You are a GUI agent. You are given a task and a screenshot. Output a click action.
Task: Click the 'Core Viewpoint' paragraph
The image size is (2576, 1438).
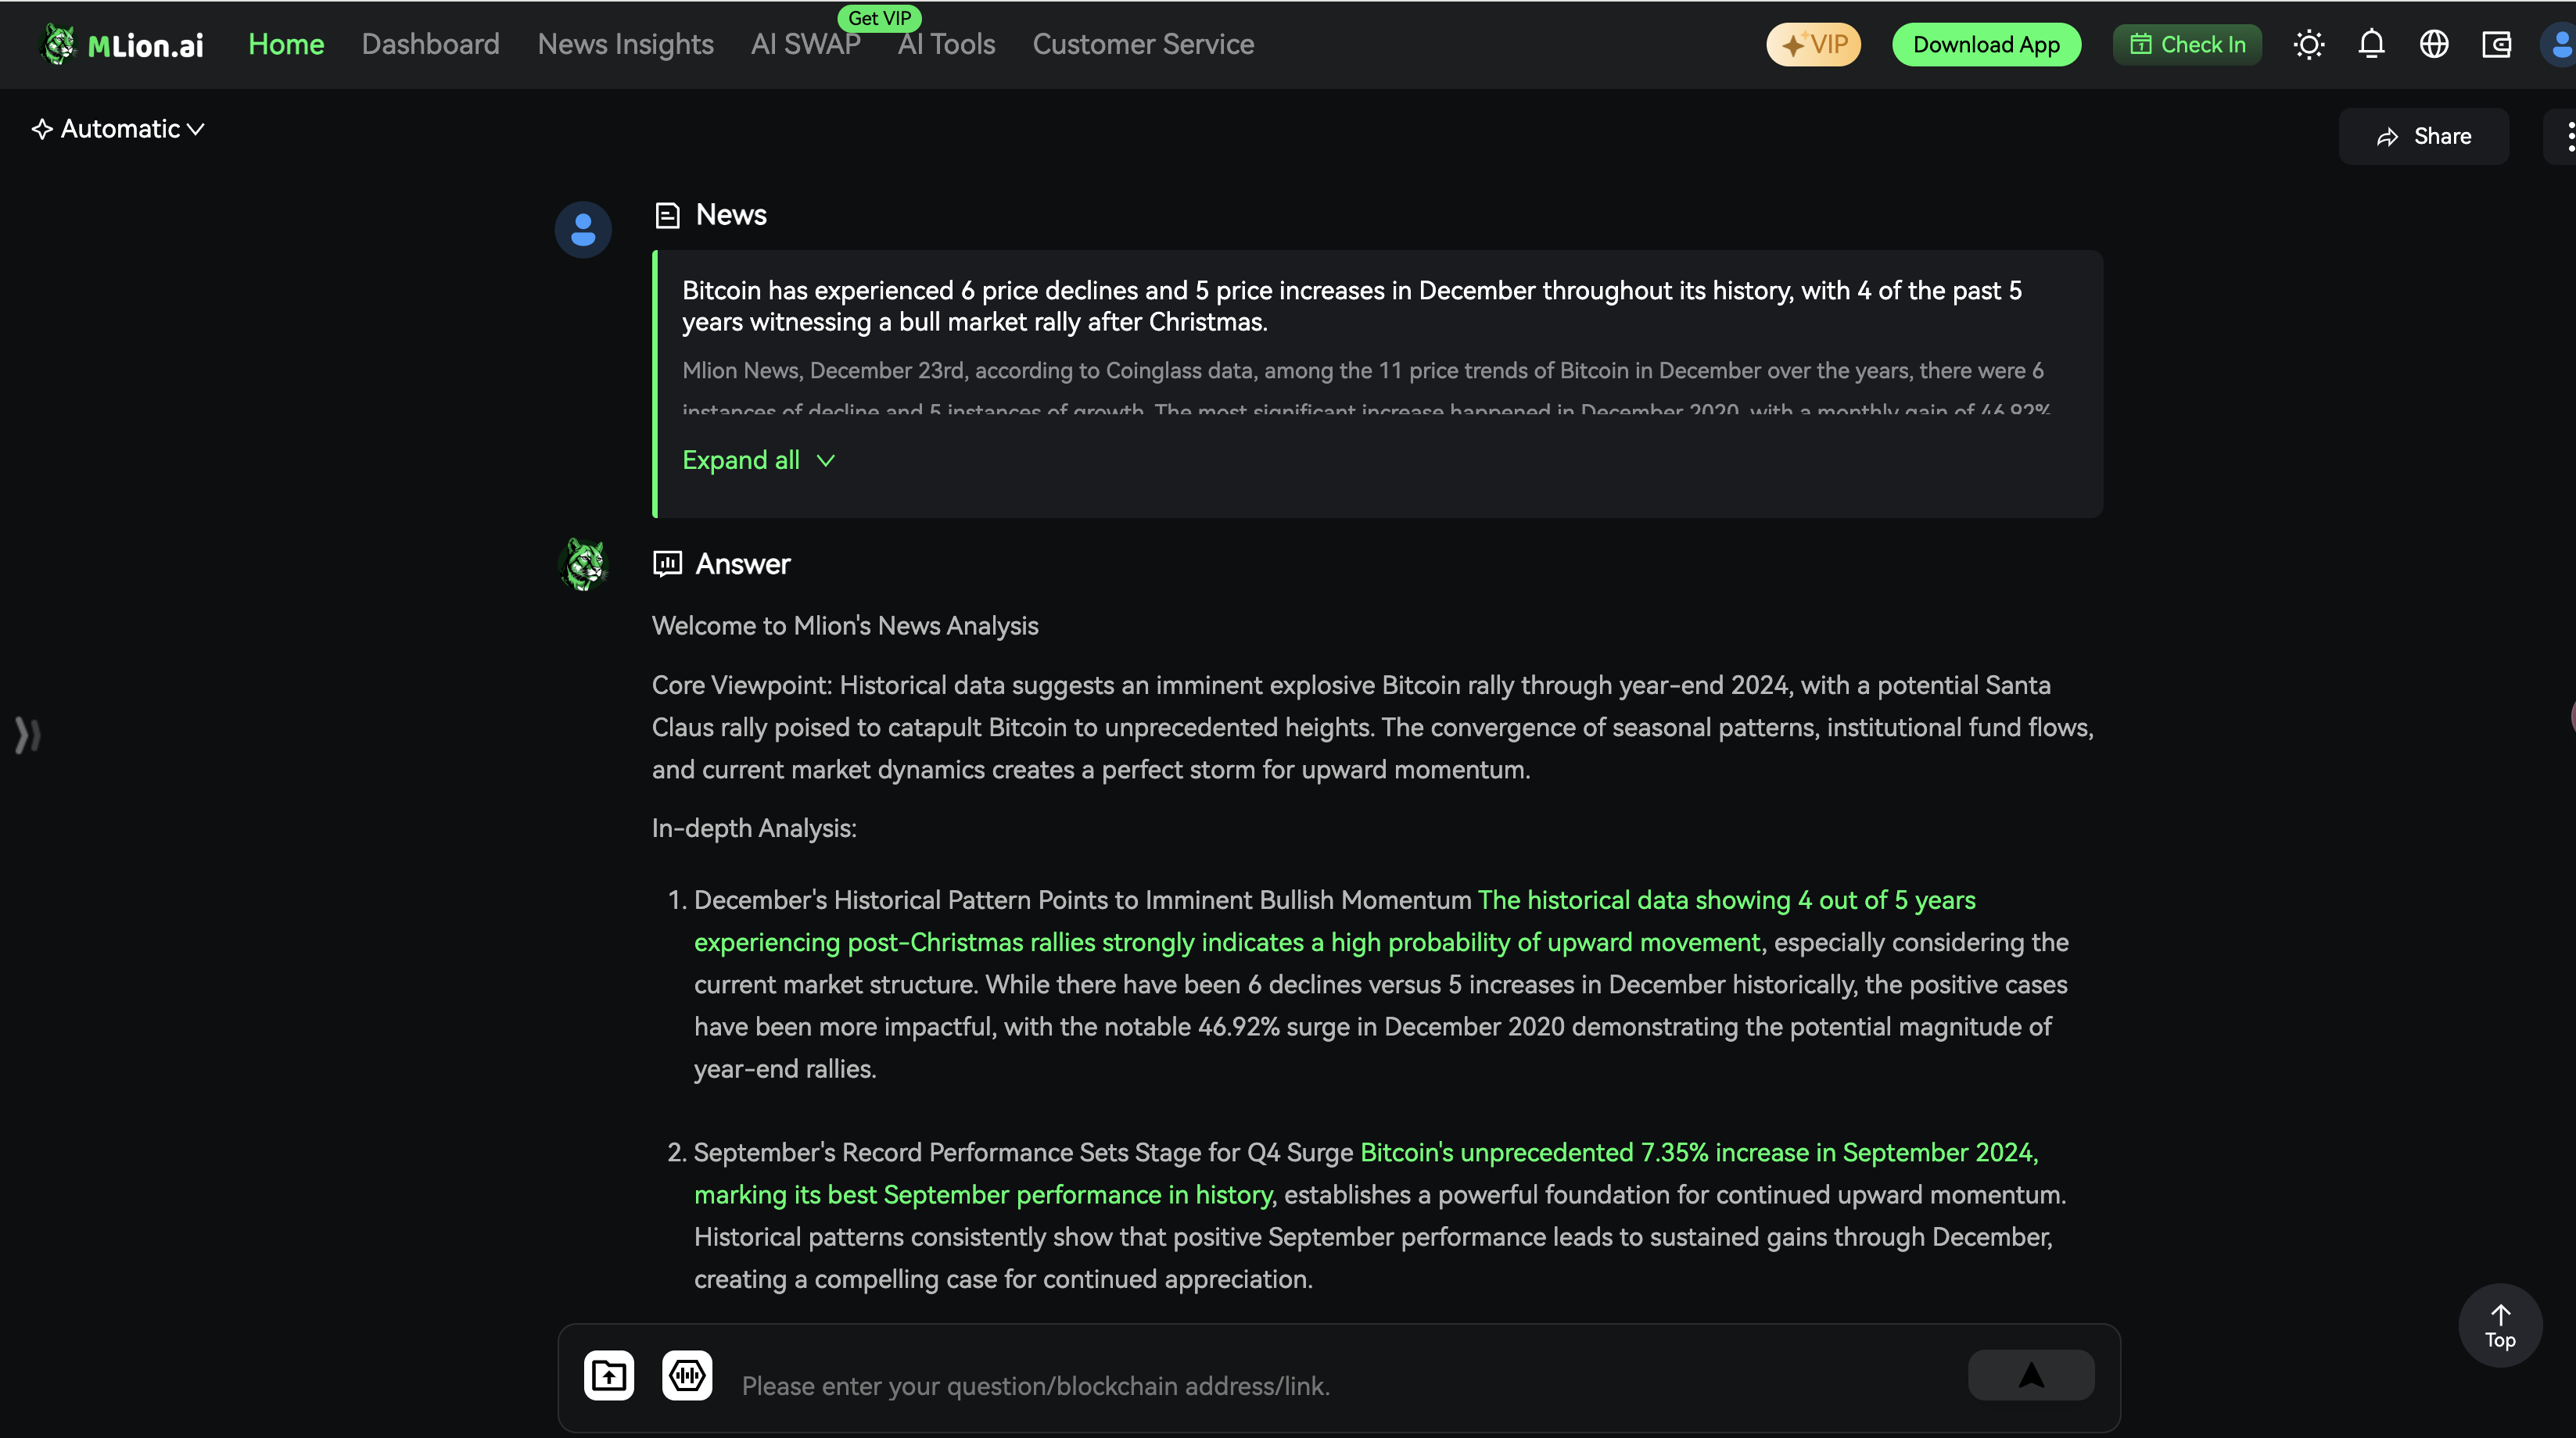1373,728
